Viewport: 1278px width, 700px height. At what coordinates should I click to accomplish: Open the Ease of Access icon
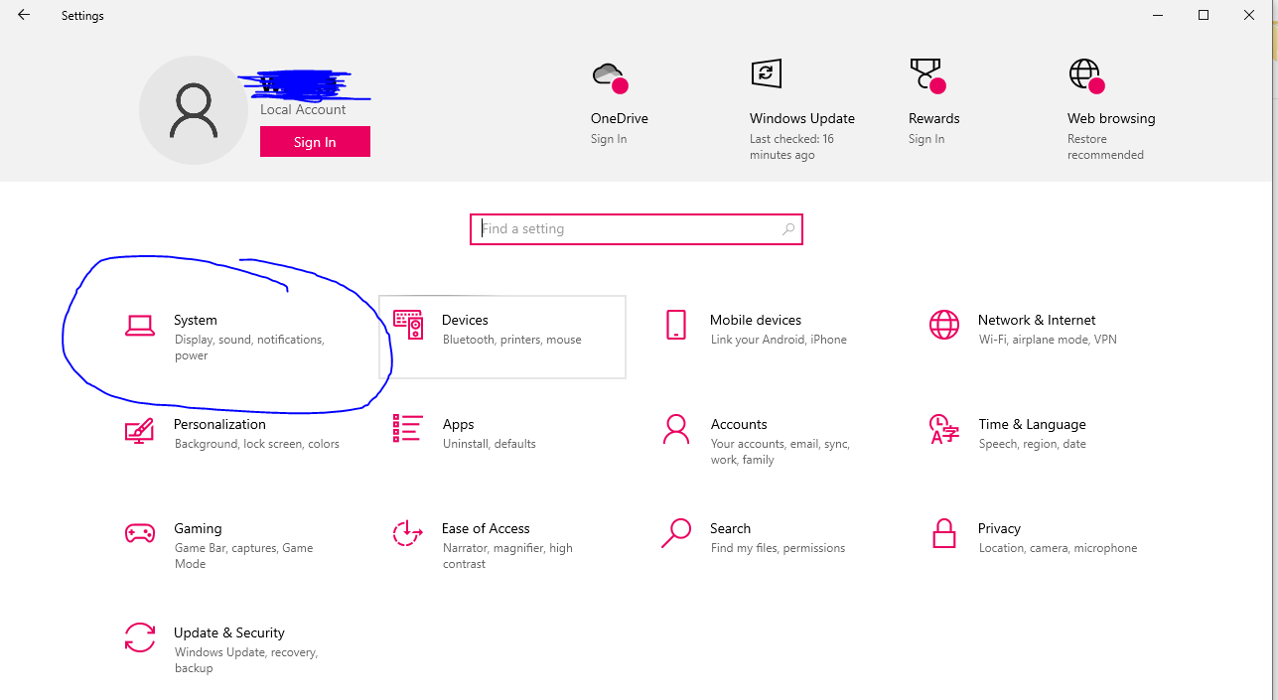(x=408, y=533)
